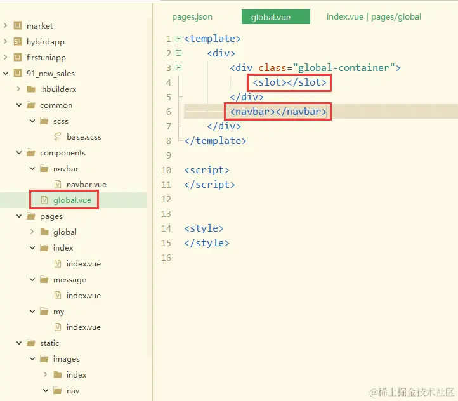Collapse the nav folder chevron
The image size is (458, 401).
[46, 390]
